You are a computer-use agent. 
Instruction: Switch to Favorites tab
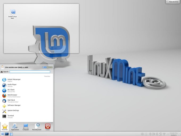(5, 127)
